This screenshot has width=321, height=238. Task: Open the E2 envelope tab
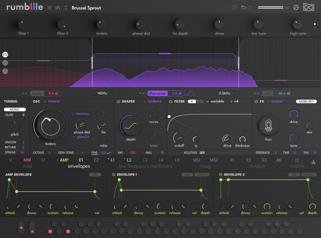[96, 160]
